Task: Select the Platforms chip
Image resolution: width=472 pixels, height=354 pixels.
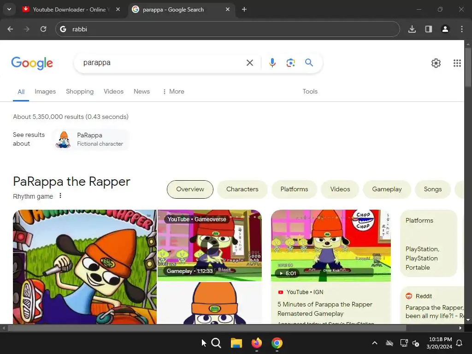Action: 295,189
